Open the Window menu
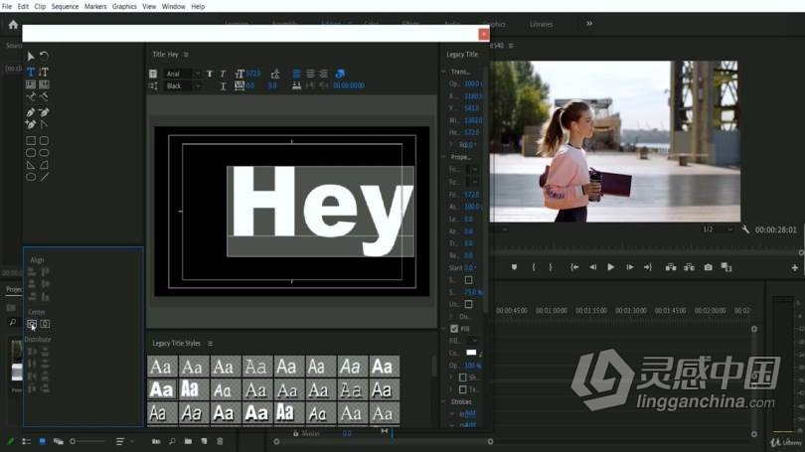805x452 pixels. [x=174, y=7]
